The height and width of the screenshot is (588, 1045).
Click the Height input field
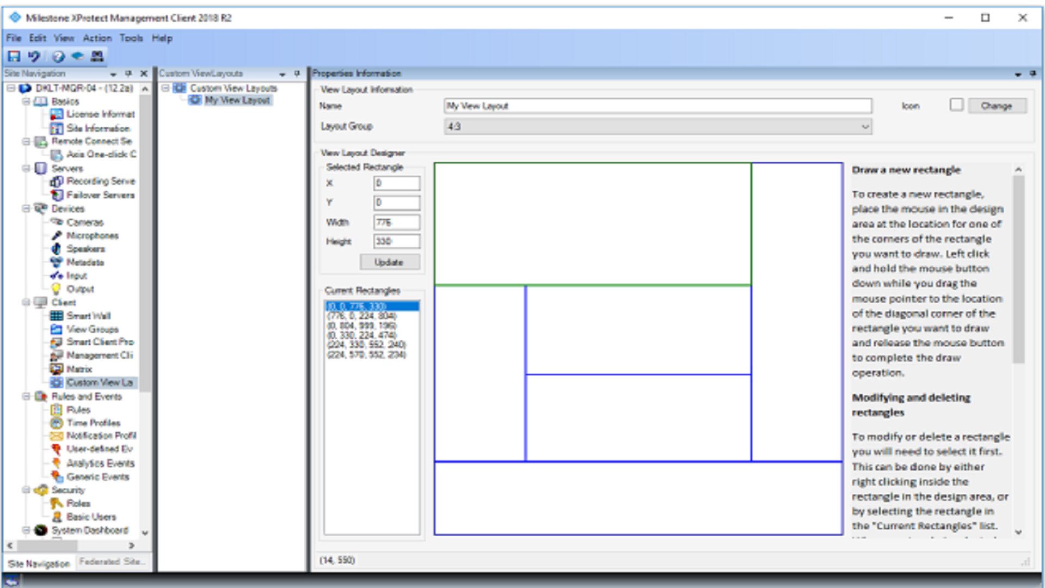click(x=397, y=241)
